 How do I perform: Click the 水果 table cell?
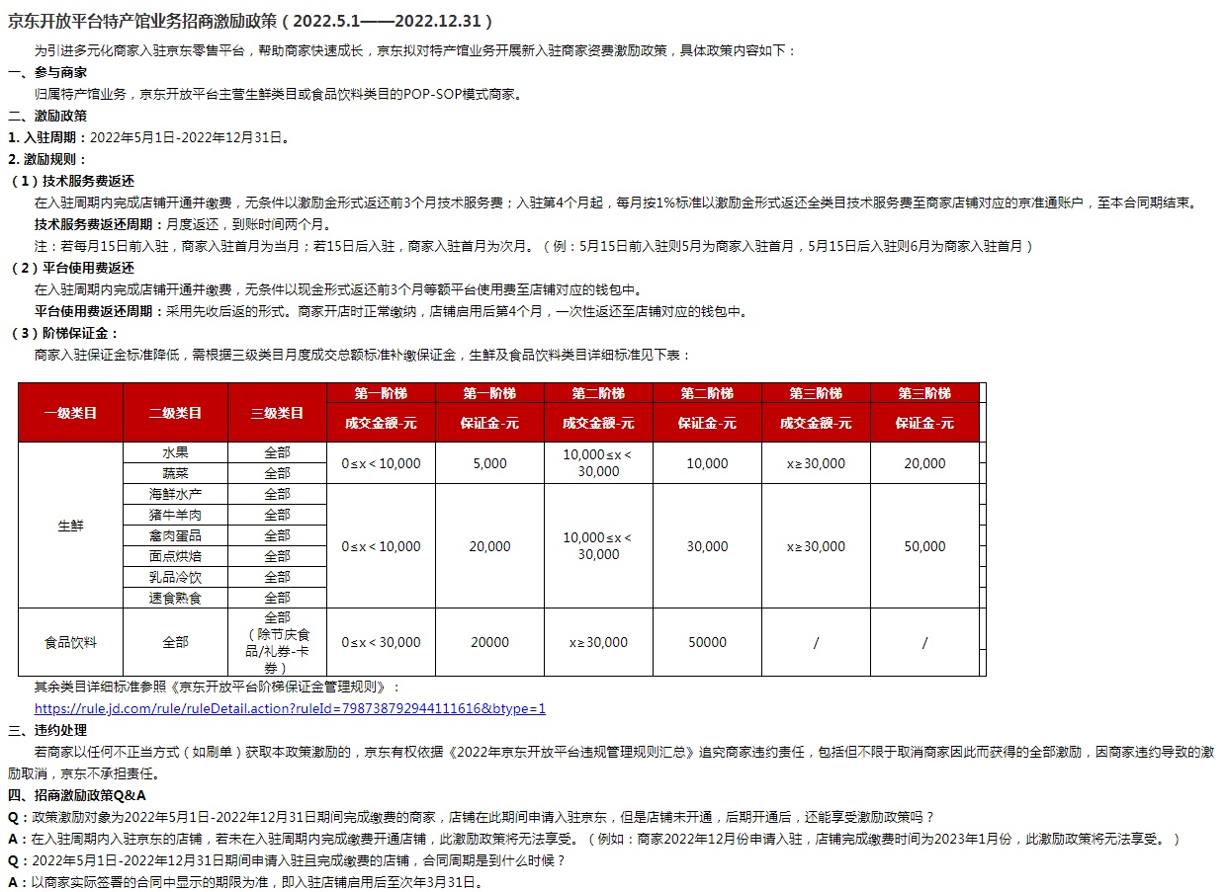[x=176, y=451]
